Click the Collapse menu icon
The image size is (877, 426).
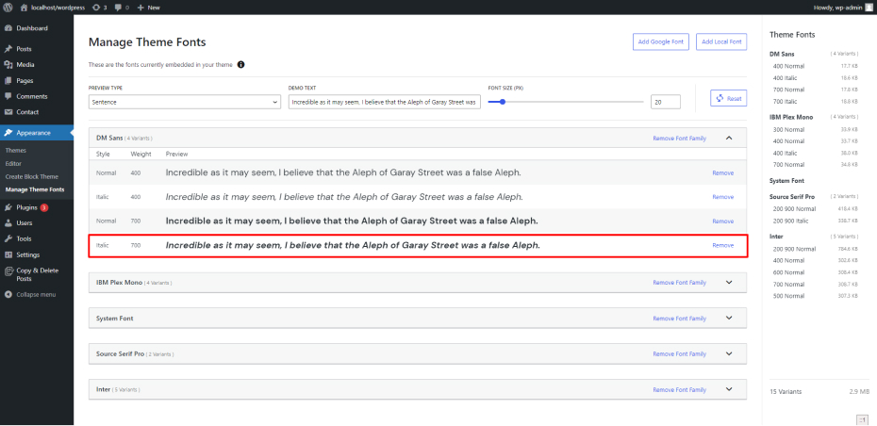[8, 294]
